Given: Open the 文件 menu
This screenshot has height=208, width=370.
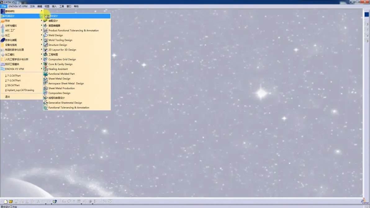Looking at the screenshot, I should click(x=32, y=7).
